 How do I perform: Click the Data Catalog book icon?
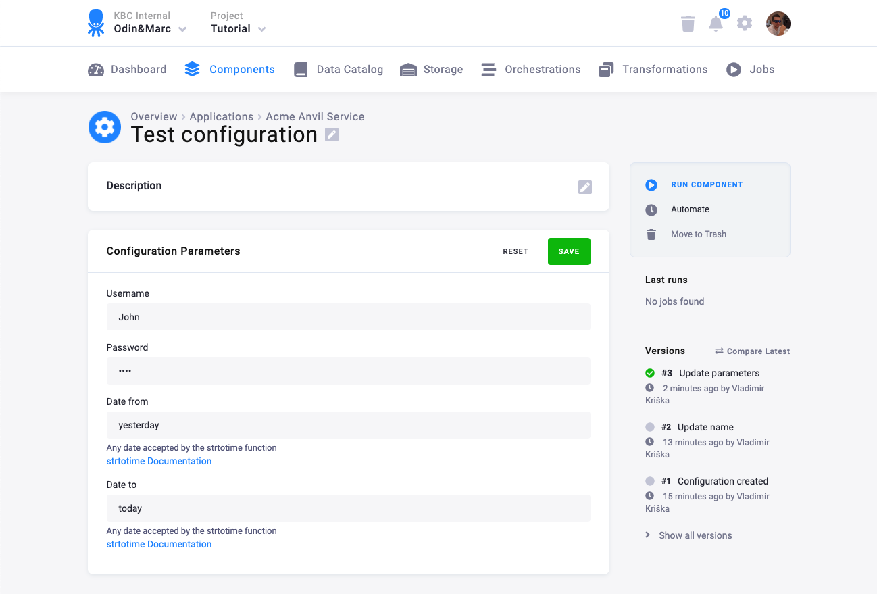300,70
